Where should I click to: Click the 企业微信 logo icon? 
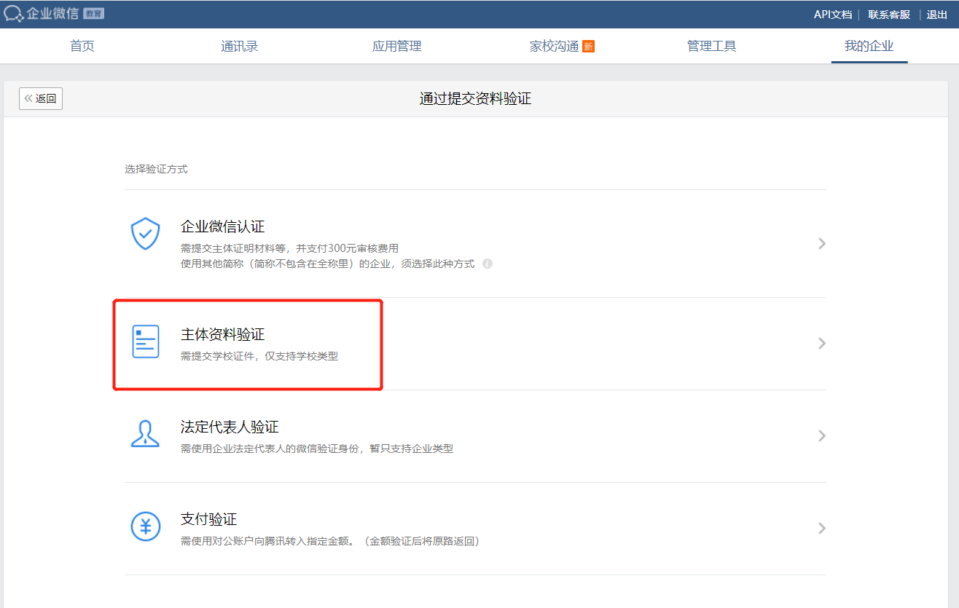click(13, 13)
